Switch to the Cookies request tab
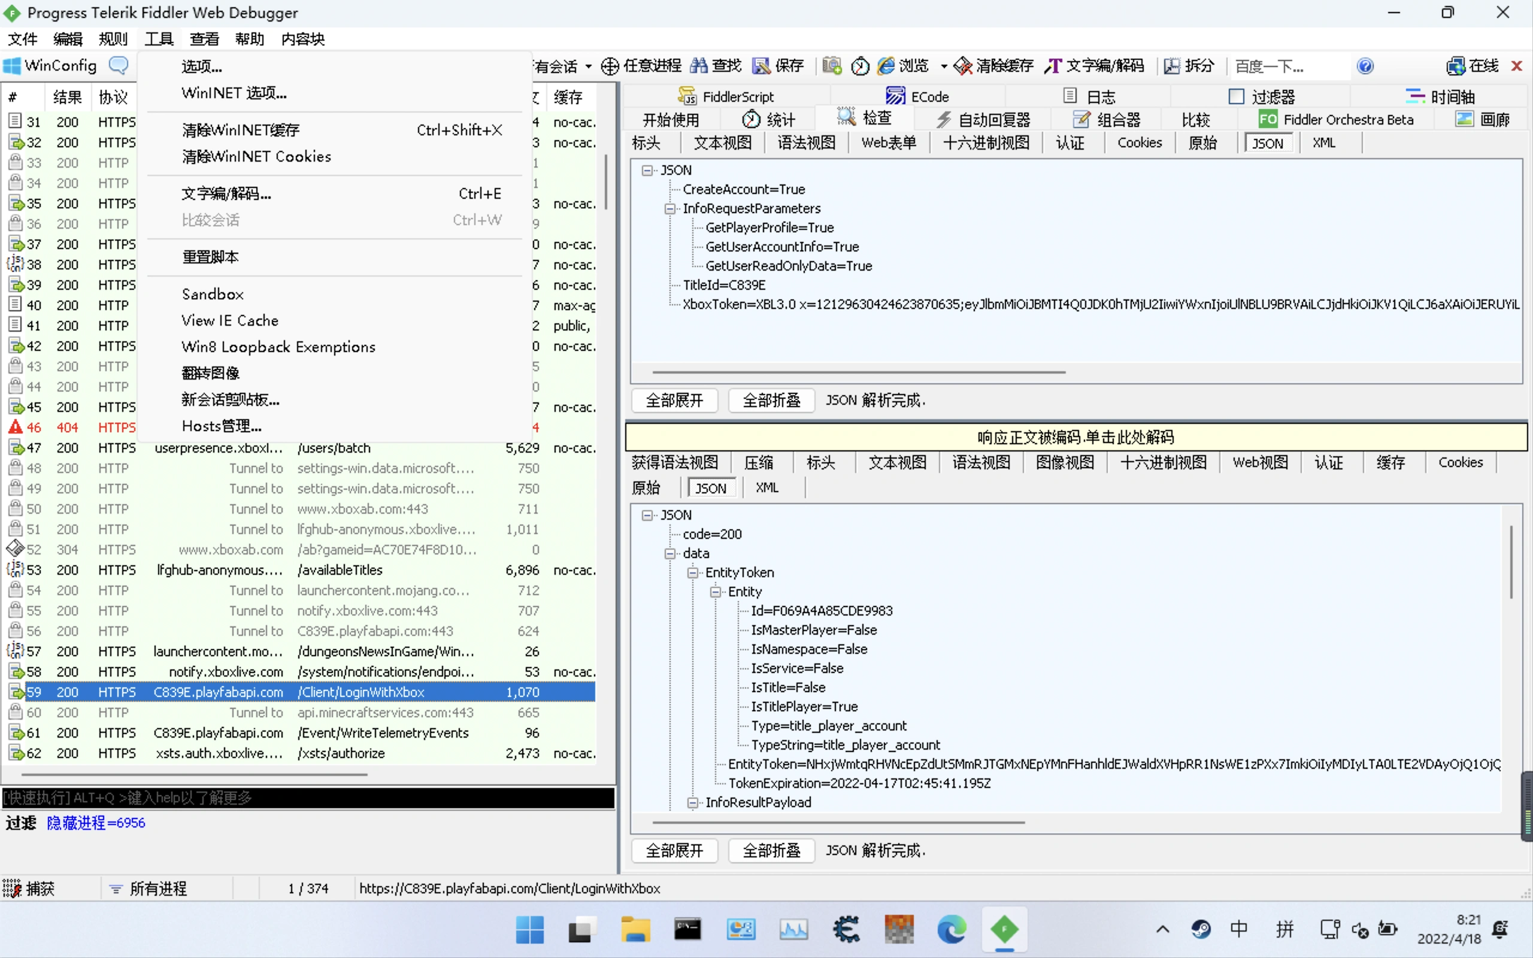 [1139, 143]
